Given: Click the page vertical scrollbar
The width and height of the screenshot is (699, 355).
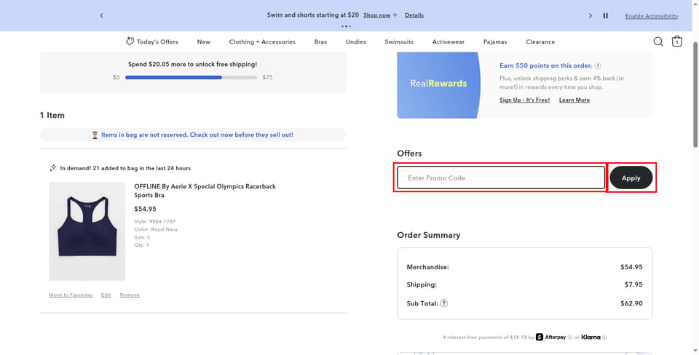Looking at the screenshot, I should coord(695,94).
